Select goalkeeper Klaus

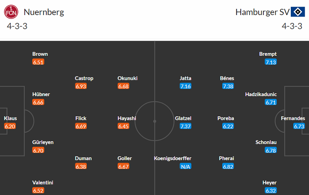click(x=10, y=118)
